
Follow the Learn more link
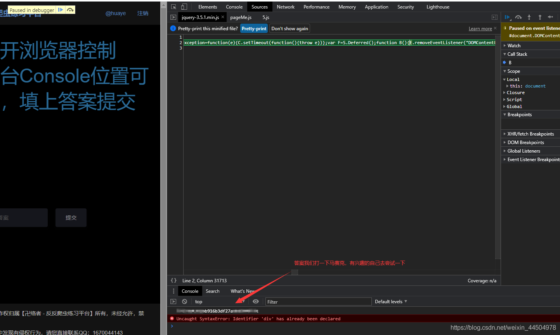tap(480, 29)
